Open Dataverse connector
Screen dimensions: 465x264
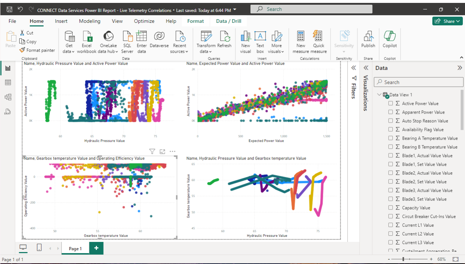159,40
